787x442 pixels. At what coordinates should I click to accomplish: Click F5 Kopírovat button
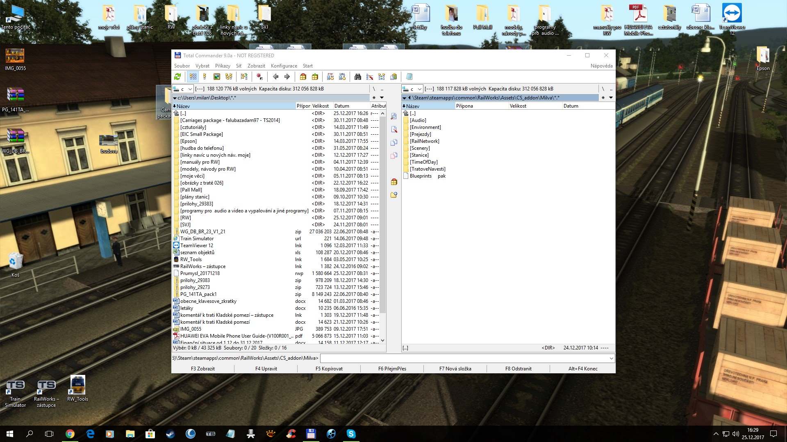point(329,369)
